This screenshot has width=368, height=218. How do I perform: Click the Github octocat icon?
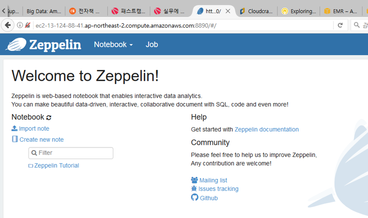(195, 197)
